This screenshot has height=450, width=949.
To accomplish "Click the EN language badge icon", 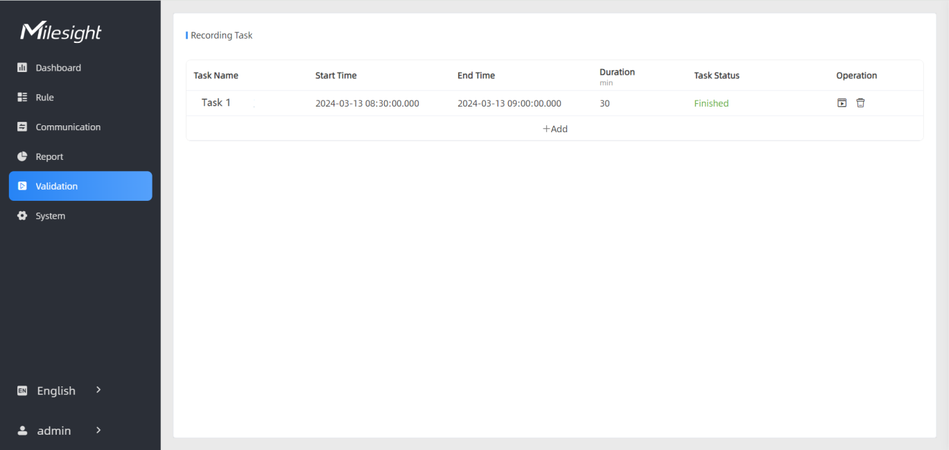I will (x=22, y=391).
